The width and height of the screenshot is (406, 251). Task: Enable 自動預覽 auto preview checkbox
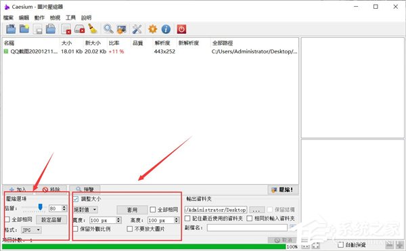341,244
